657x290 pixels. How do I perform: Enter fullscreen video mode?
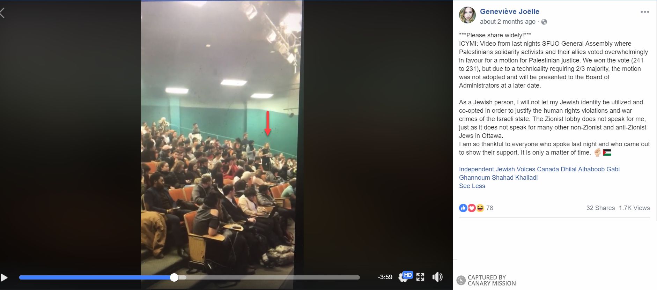pos(420,277)
